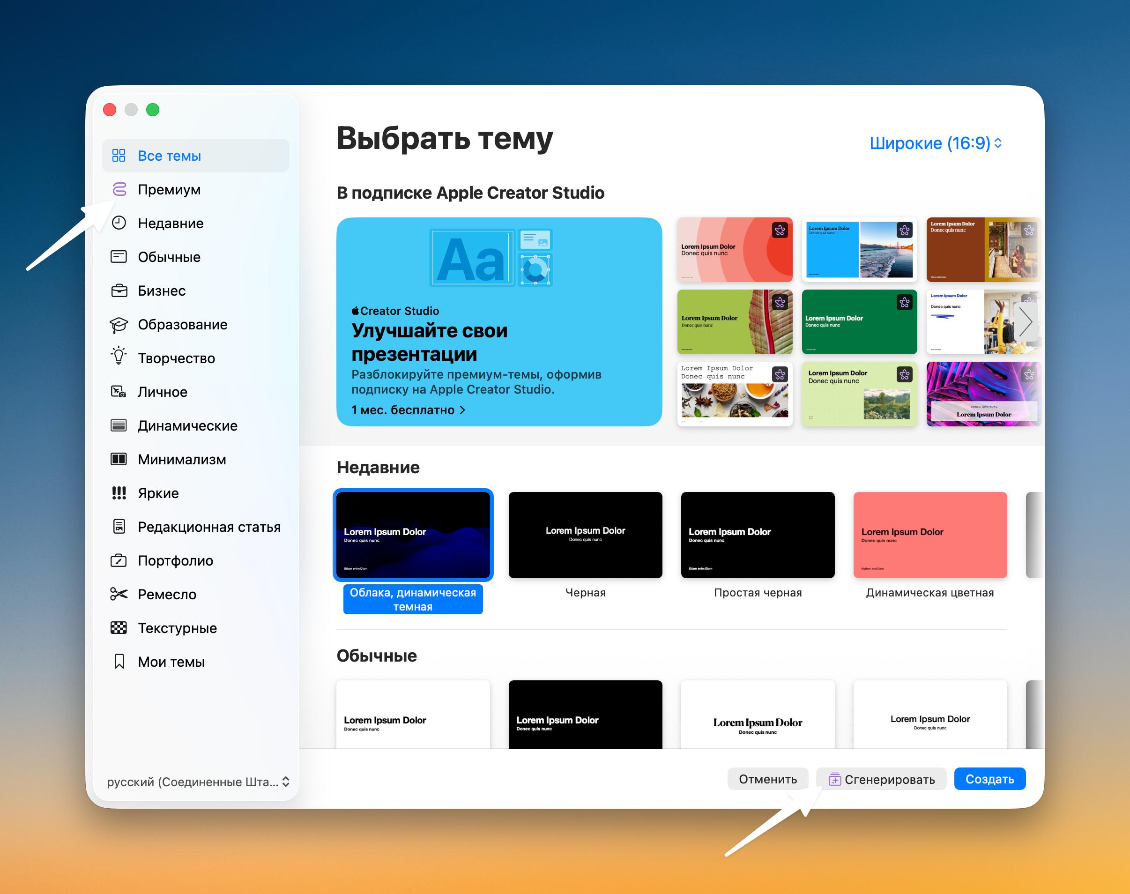Pick the blue premium theme with bridge photo
The image size is (1130, 894).
click(x=859, y=250)
